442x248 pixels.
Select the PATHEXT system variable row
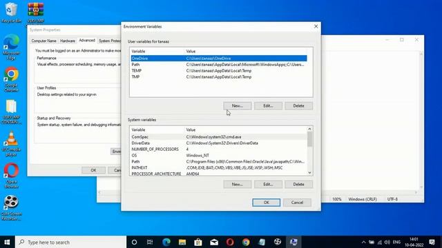tap(219, 168)
